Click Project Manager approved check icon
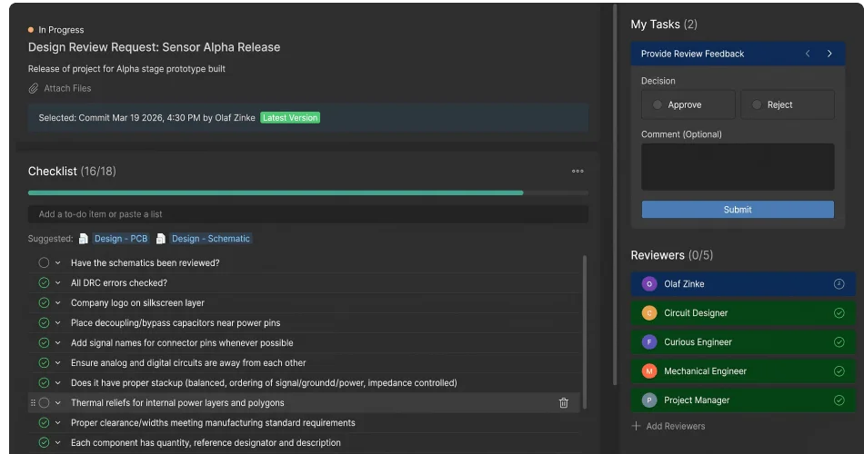This screenshot has width=864, height=454. coord(839,400)
